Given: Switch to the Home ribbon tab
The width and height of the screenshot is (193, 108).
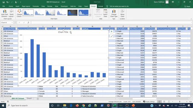Looking at the screenshot, I should click(11, 6).
